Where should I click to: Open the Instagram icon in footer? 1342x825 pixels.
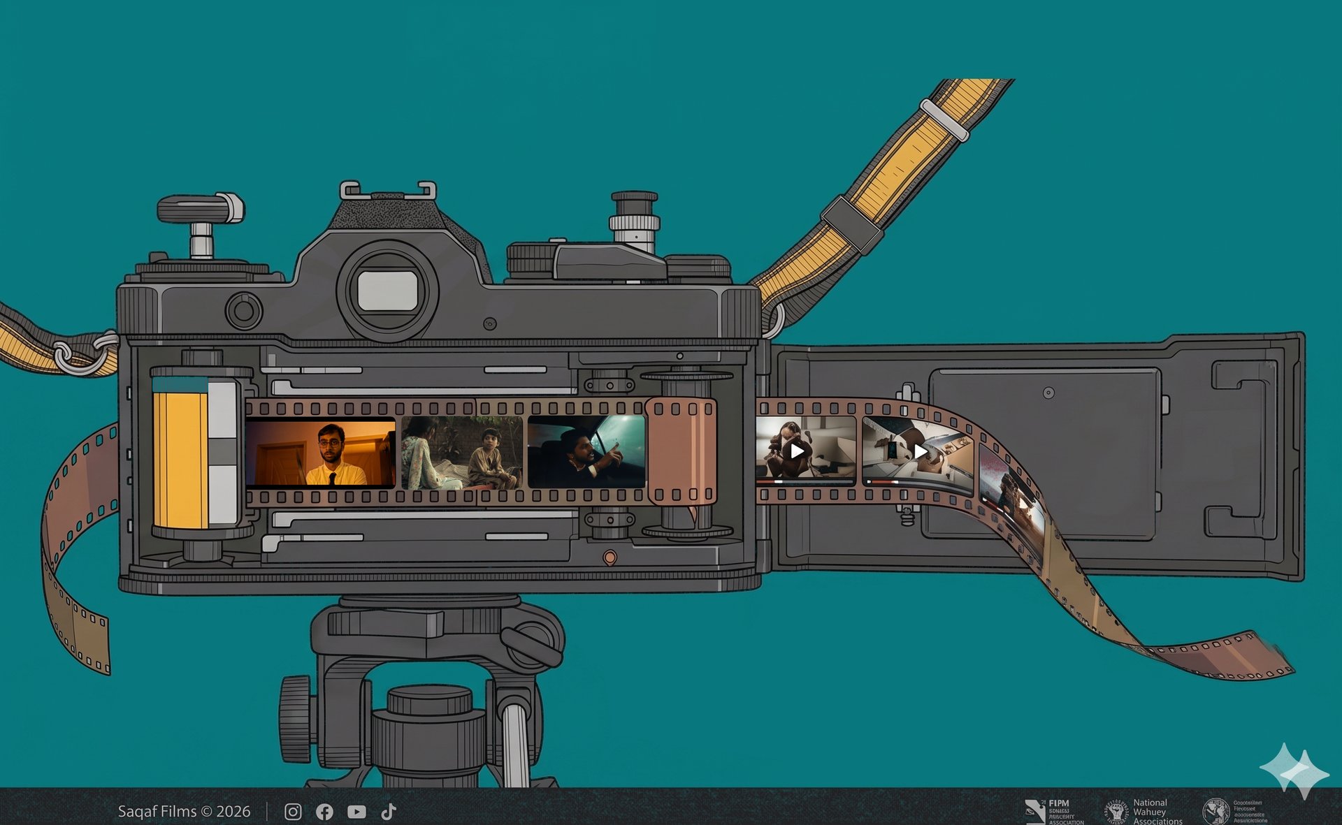pyautogui.click(x=293, y=811)
